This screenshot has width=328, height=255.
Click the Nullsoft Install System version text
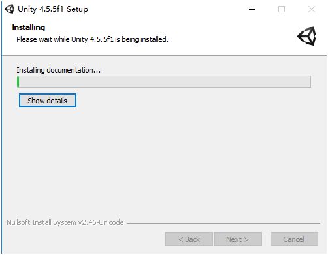coord(65,222)
